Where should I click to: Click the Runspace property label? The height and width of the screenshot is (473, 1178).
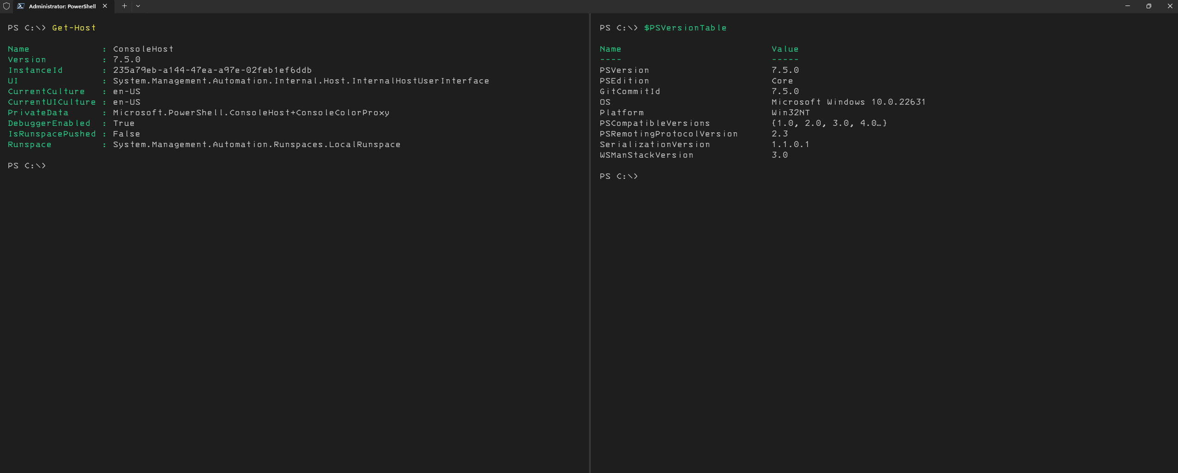point(30,144)
